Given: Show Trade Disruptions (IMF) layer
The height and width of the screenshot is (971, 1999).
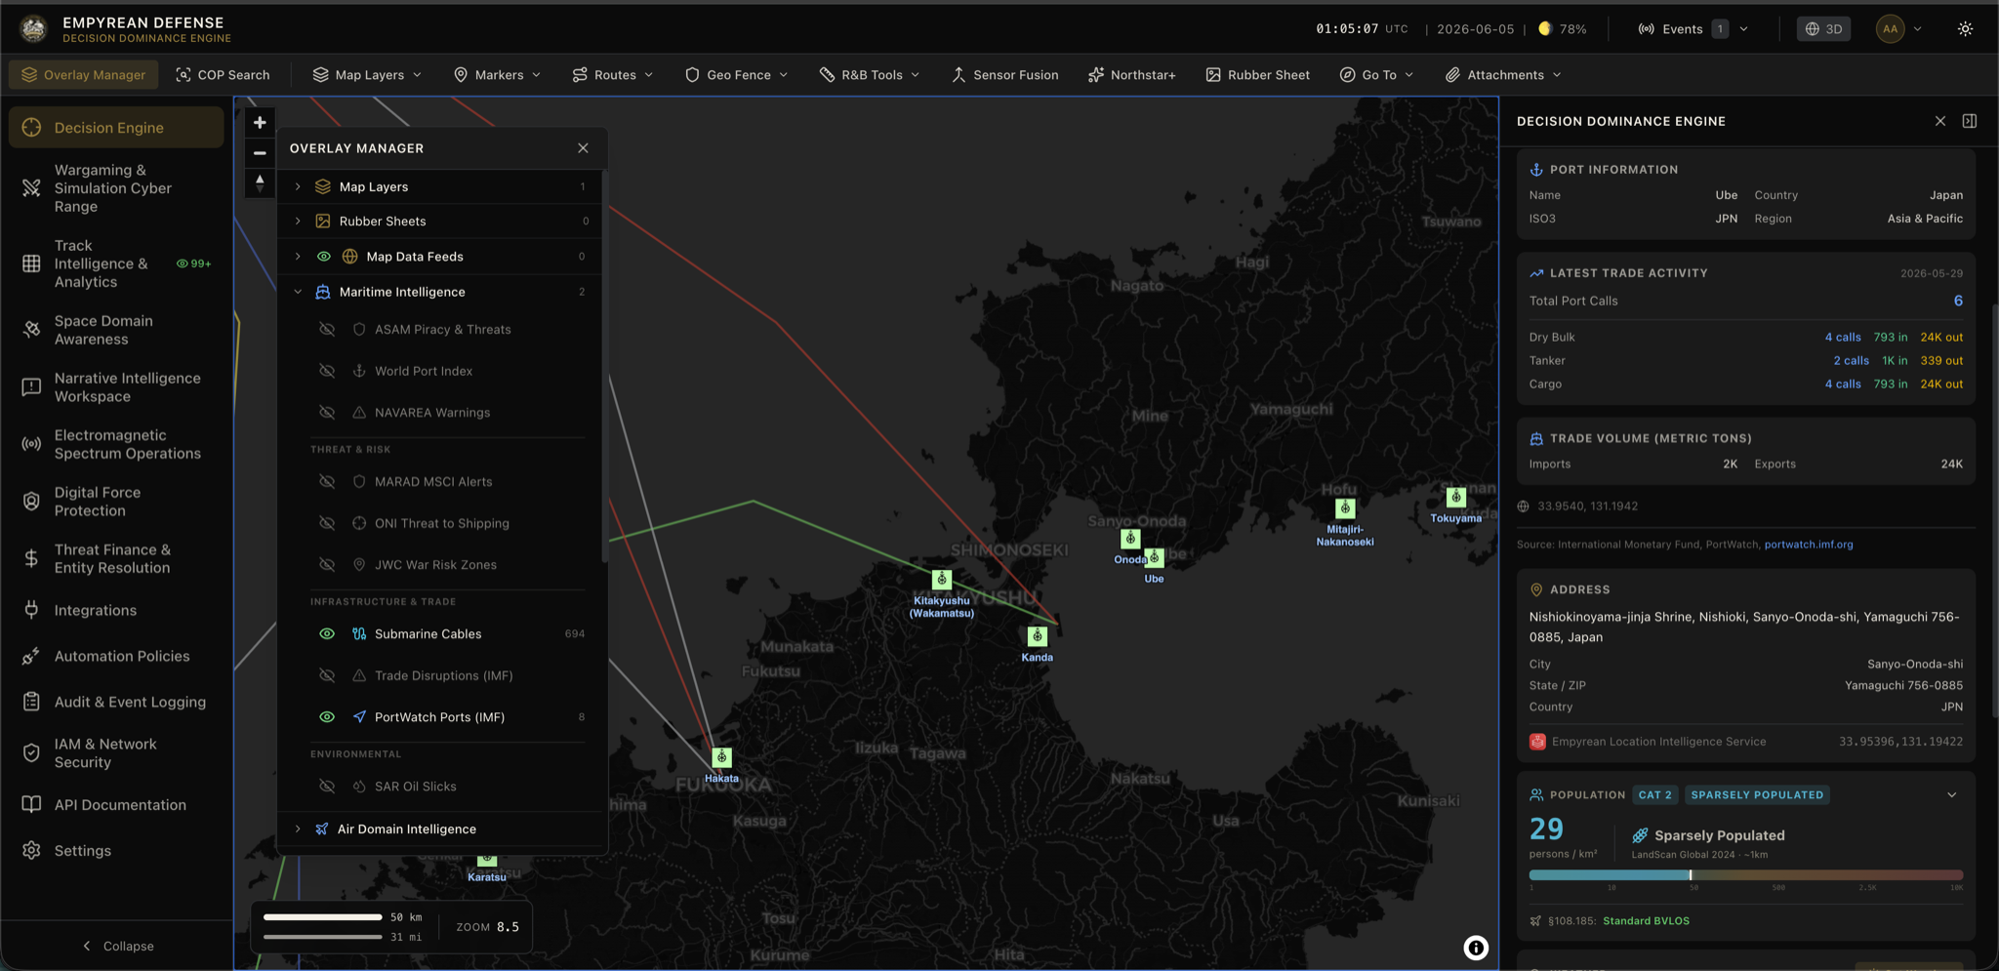Looking at the screenshot, I should (x=327, y=676).
